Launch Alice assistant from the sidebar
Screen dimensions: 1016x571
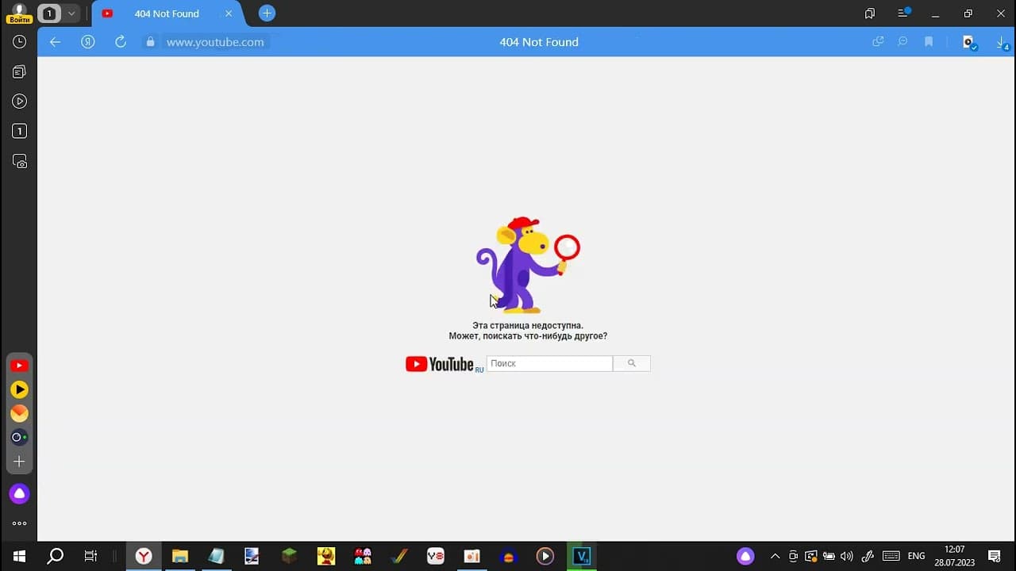(x=19, y=494)
